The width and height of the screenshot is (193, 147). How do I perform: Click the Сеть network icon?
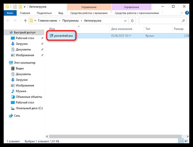[x=11, y=116]
